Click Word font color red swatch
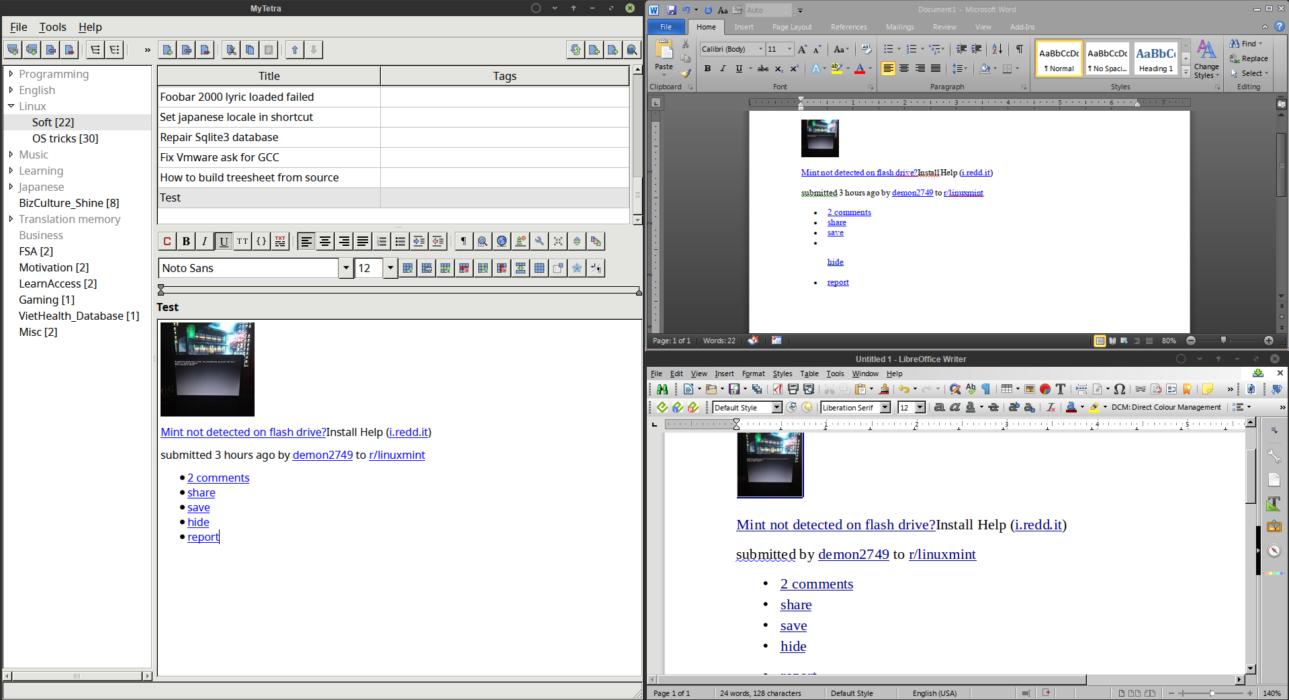This screenshot has height=700, width=1289. (x=860, y=69)
